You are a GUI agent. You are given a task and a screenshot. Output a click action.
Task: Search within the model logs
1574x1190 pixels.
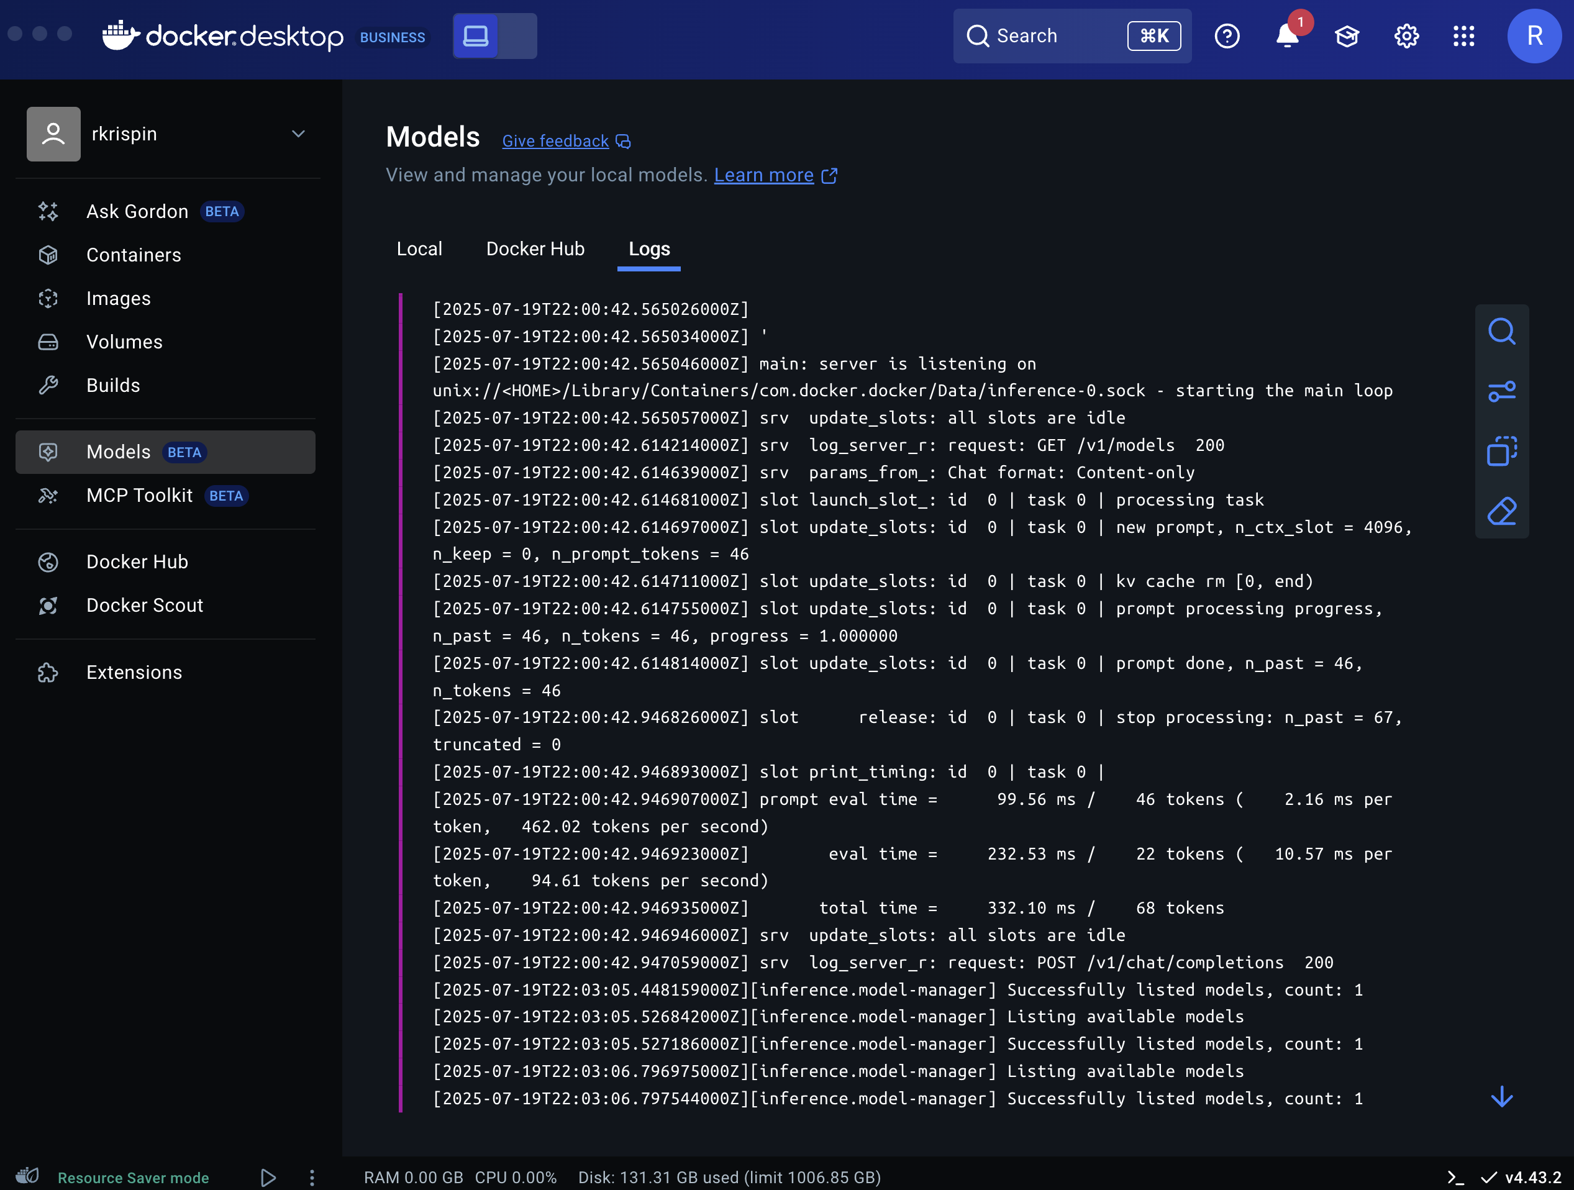coord(1501,331)
